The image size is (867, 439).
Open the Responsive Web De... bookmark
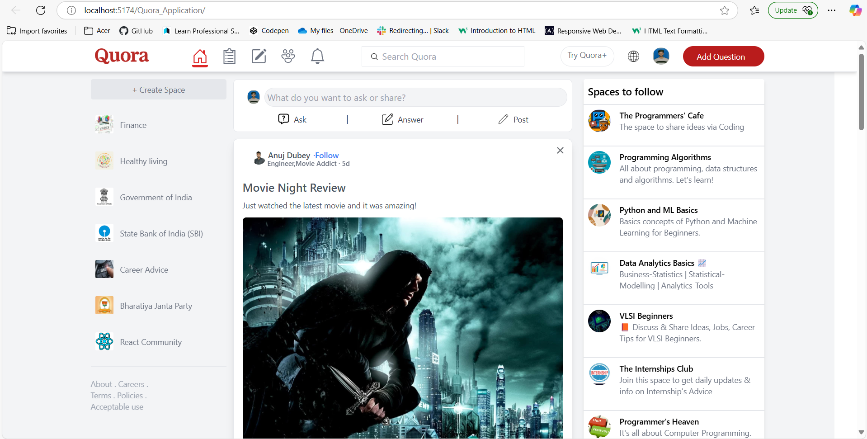[x=583, y=31]
